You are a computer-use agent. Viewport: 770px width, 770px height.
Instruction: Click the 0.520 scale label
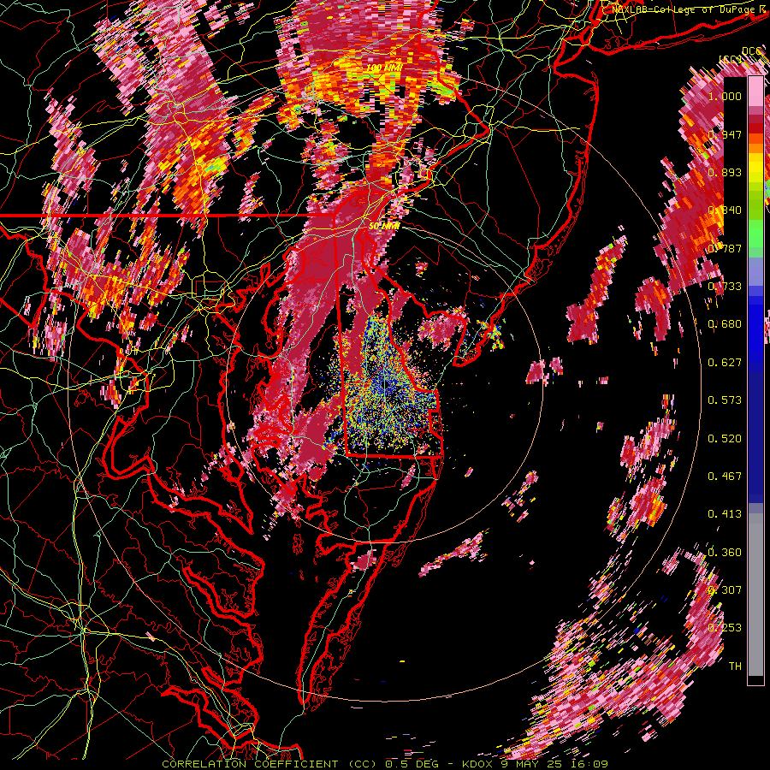coord(725,439)
